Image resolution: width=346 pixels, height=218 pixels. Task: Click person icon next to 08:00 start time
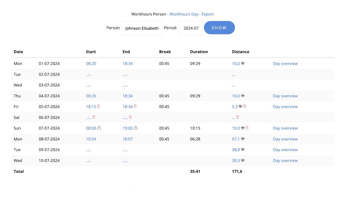click(99, 128)
